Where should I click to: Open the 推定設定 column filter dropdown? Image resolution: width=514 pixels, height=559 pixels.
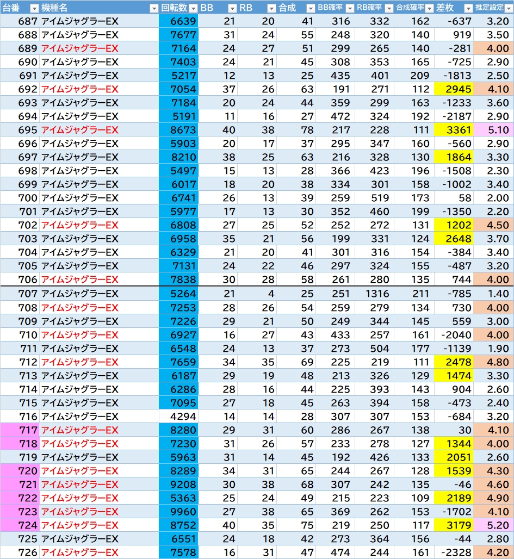click(x=509, y=8)
